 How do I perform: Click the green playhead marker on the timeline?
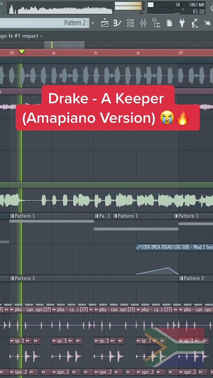tap(22, 52)
